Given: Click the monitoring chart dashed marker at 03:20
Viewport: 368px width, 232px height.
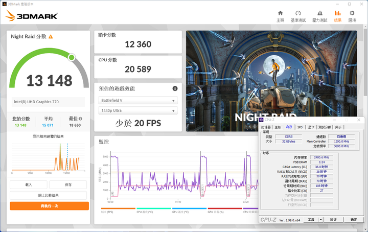Looking at the screenshot, I should point(246,175).
